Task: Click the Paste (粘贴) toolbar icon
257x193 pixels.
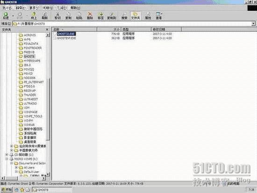Action: tap(79, 15)
